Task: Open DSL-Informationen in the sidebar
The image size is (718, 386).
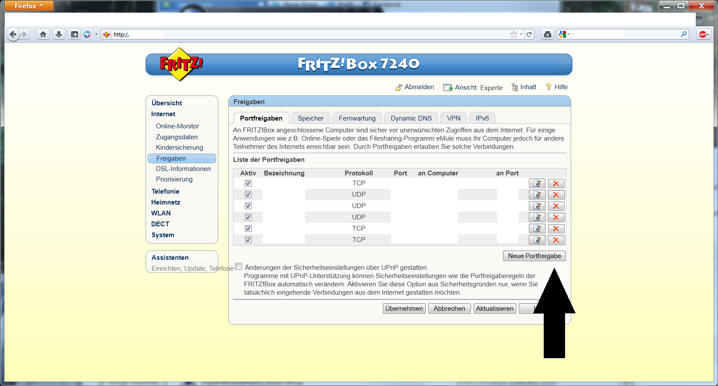Action: point(183,169)
